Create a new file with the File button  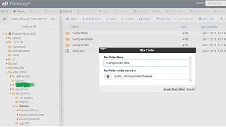click(5, 11)
